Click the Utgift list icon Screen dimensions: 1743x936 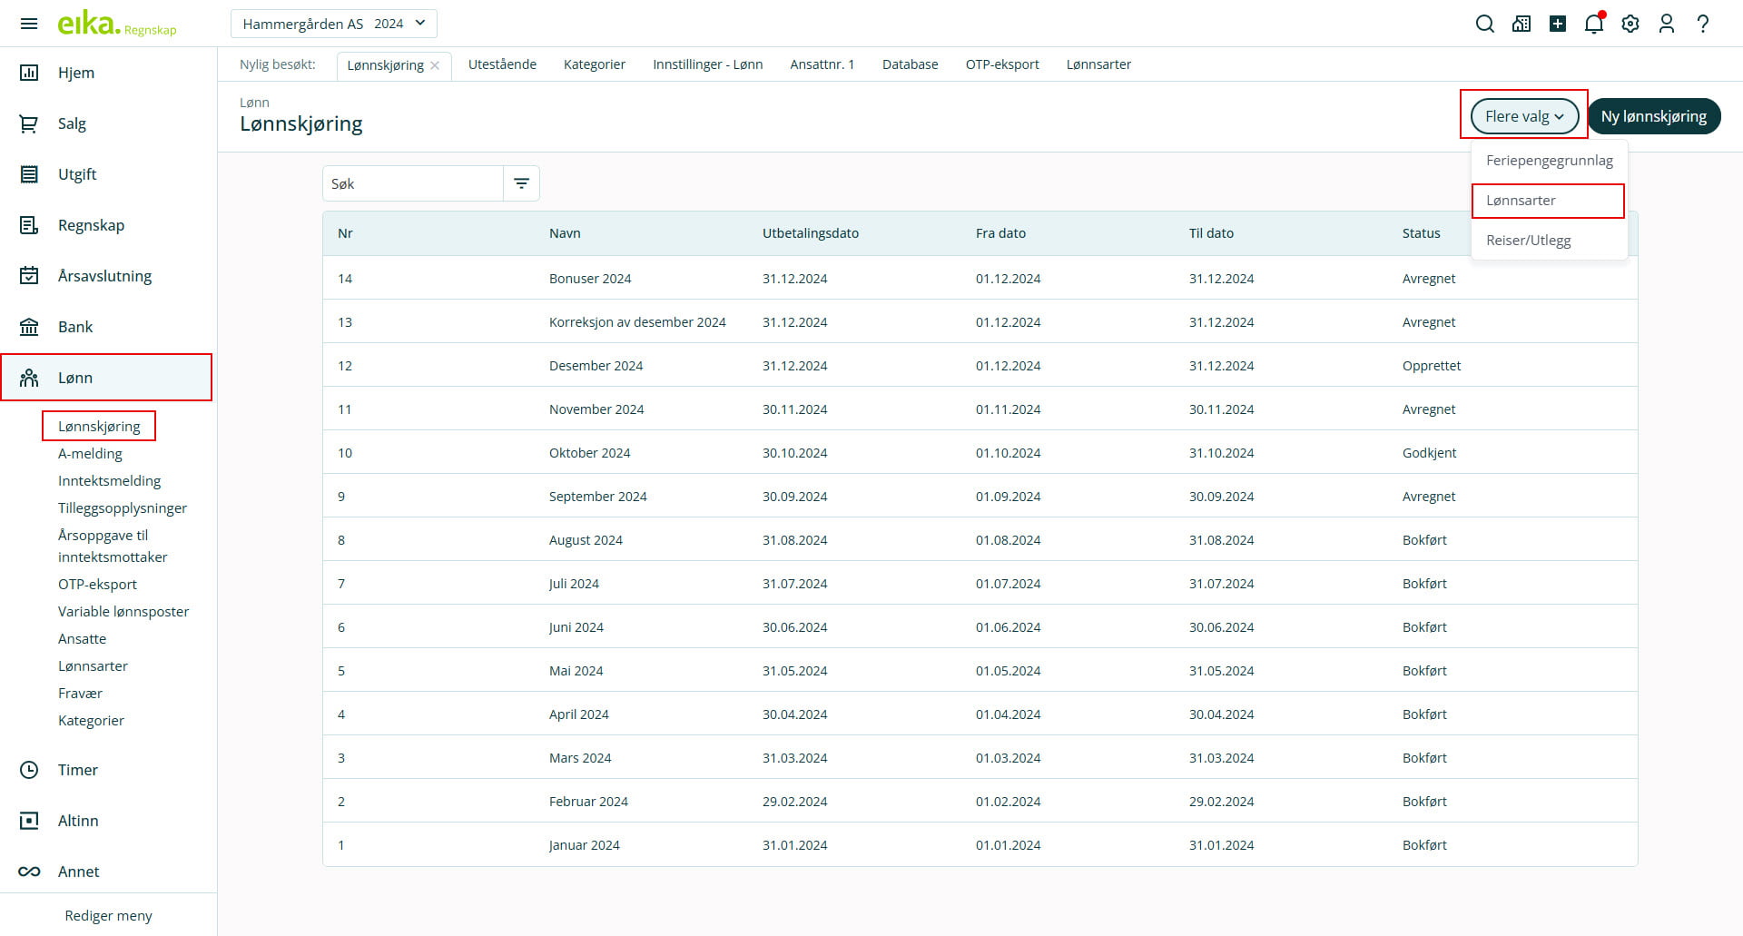tap(29, 174)
